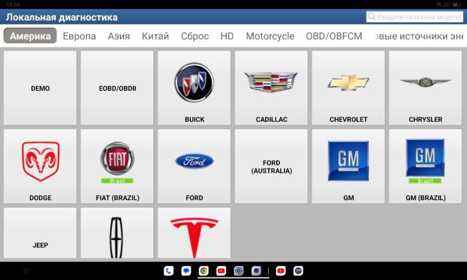Choose the Chevrolet bowtie tile
This screenshot has width=467, height=280.
348,88
